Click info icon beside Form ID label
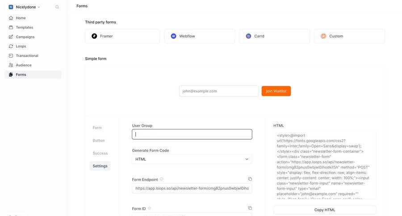Viewport: 402px width, 216px height. tap(149, 208)
